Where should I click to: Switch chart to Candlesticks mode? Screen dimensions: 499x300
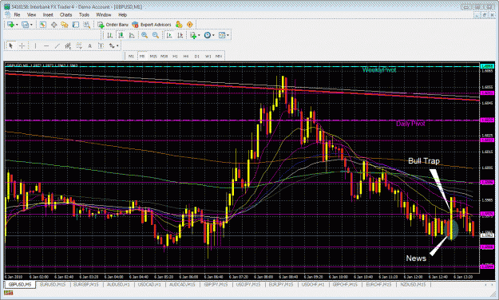pos(121,35)
